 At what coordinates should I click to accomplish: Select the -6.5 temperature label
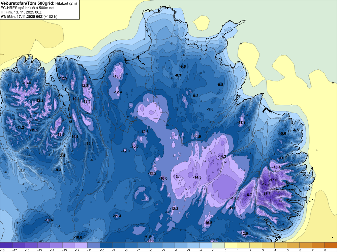(x=296, y=130)
